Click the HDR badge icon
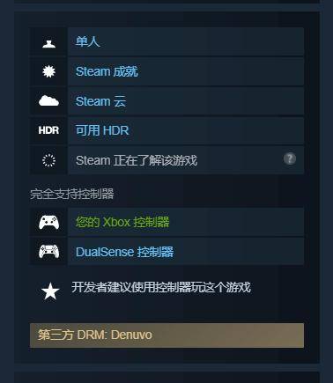Screen dimensions: 333x383 pos(48,130)
